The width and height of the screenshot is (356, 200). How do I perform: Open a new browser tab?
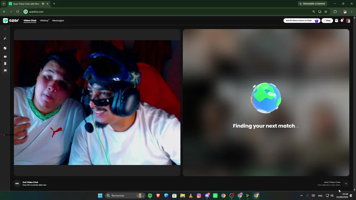pos(54,4)
